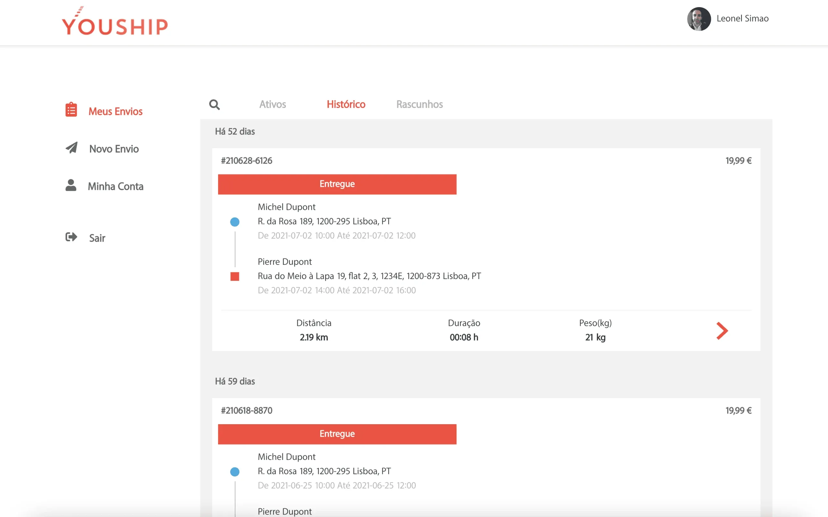
Task: Click Entregue status bar of shipment #210628-6126
Action: [337, 184]
